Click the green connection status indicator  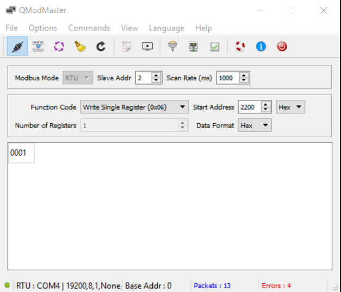(x=7, y=285)
